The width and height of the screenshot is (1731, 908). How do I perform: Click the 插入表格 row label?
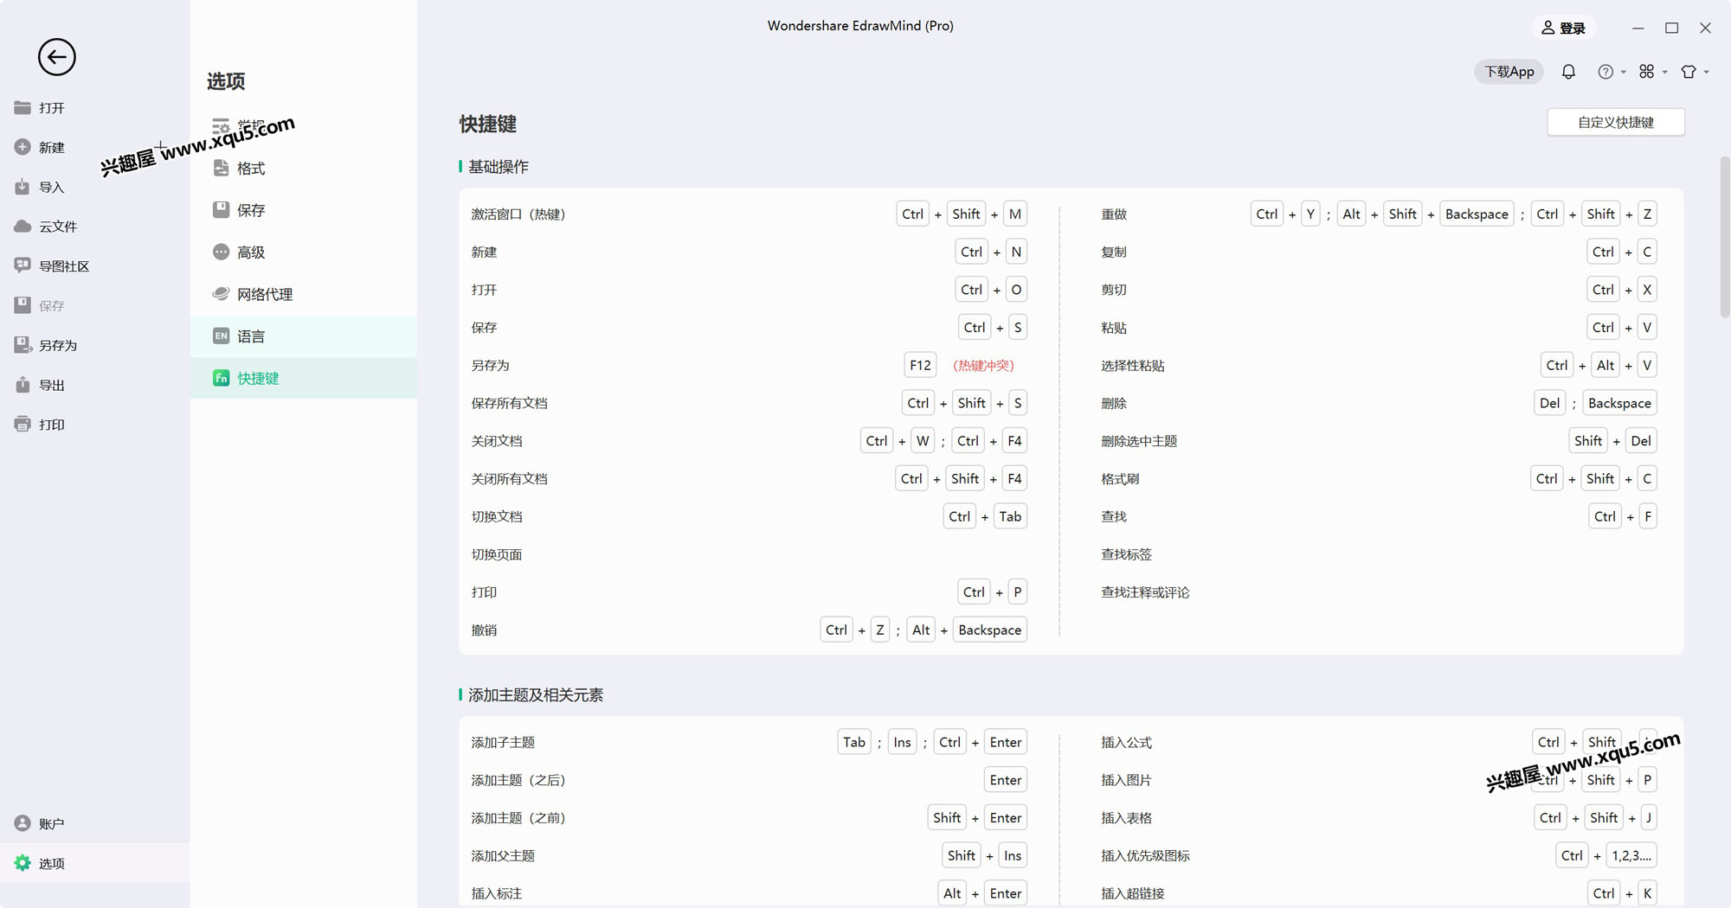pos(1126,817)
